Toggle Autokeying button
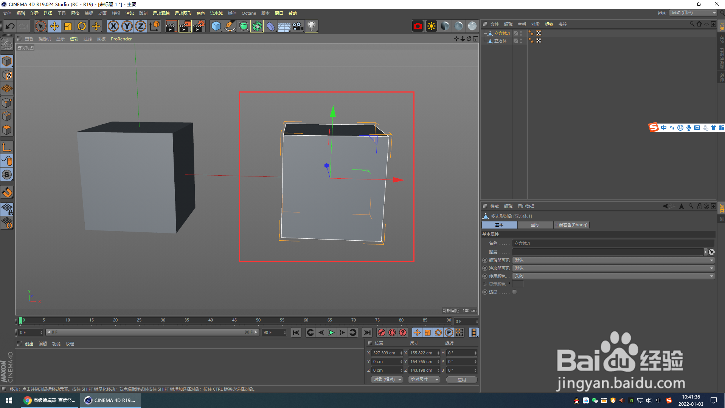725x408 pixels. (x=392, y=332)
